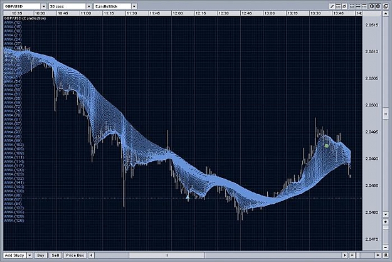Click the Add Study button

(14, 255)
